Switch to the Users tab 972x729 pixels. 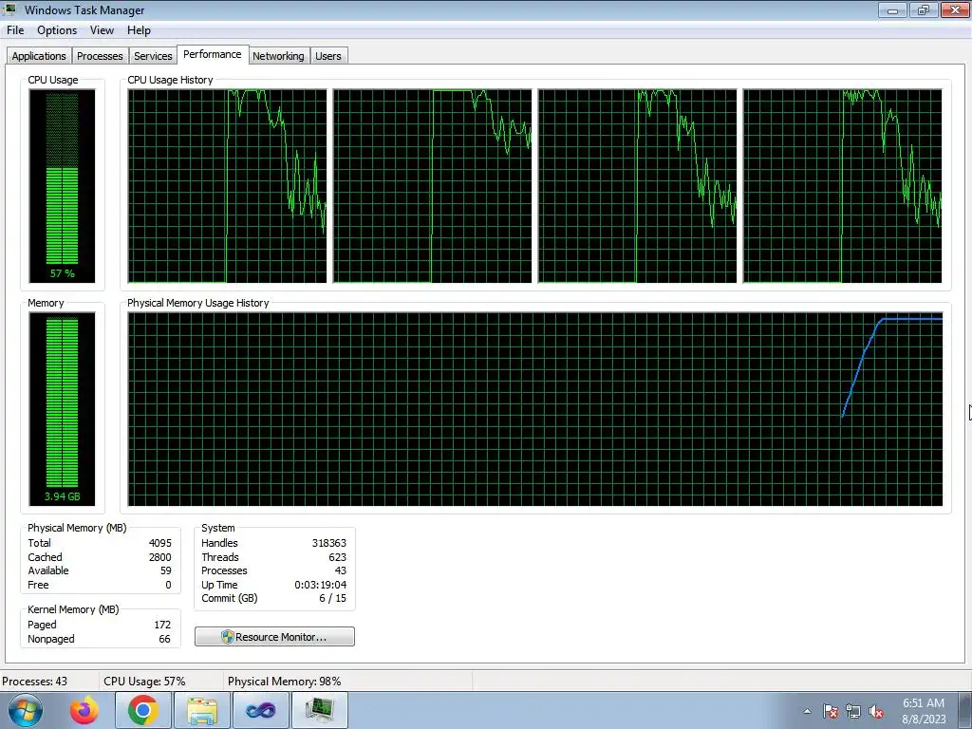[327, 56]
